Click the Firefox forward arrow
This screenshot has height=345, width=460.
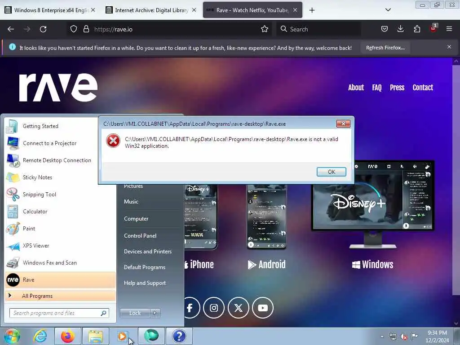coord(27,29)
